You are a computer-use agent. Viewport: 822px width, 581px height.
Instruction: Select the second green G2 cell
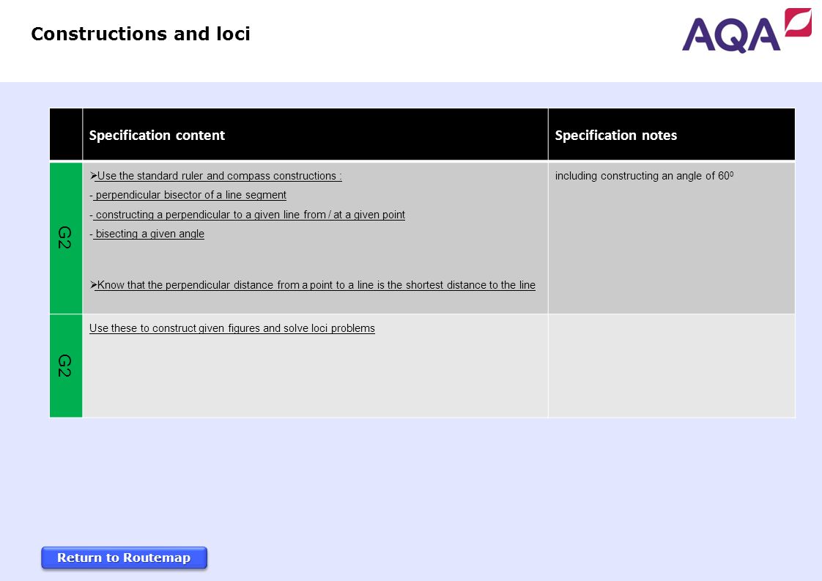pyautogui.click(x=66, y=366)
